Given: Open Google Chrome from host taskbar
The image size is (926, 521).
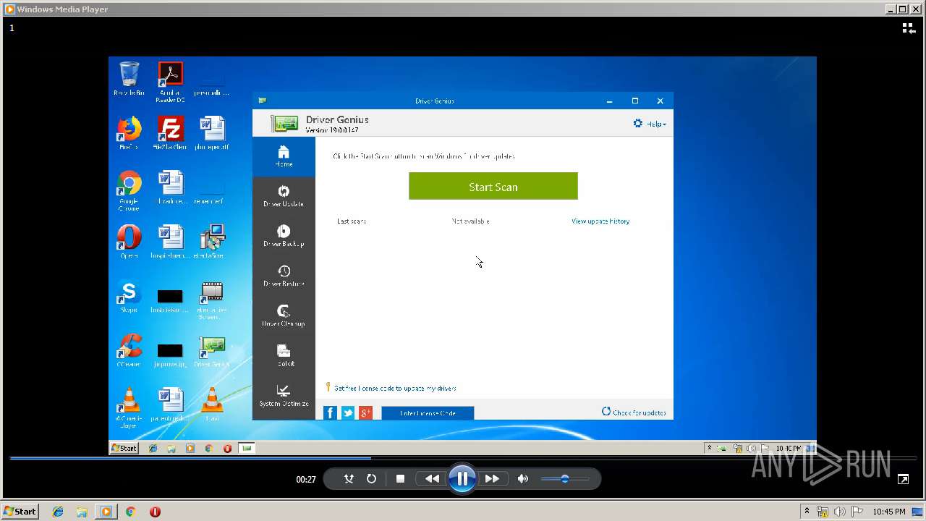Looking at the screenshot, I should tap(130, 512).
